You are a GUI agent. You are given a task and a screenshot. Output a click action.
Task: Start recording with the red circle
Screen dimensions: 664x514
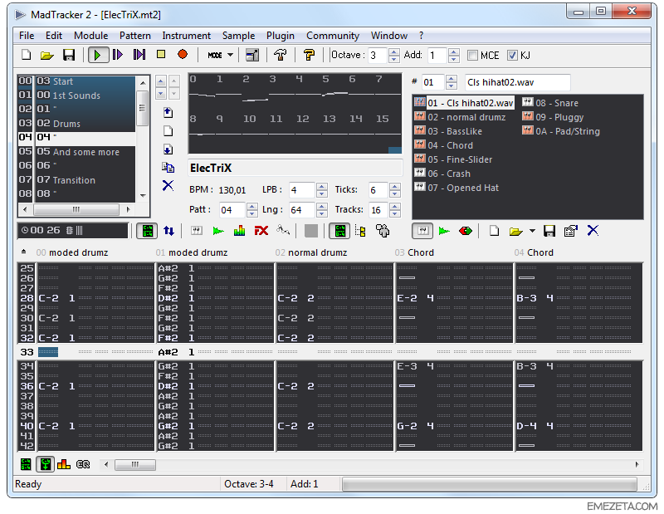pos(183,54)
